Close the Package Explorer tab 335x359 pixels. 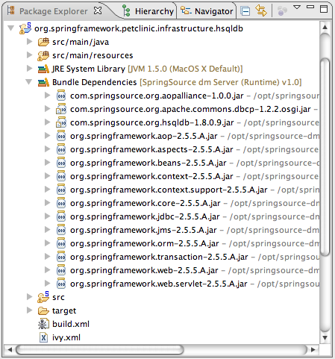(98, 10)
